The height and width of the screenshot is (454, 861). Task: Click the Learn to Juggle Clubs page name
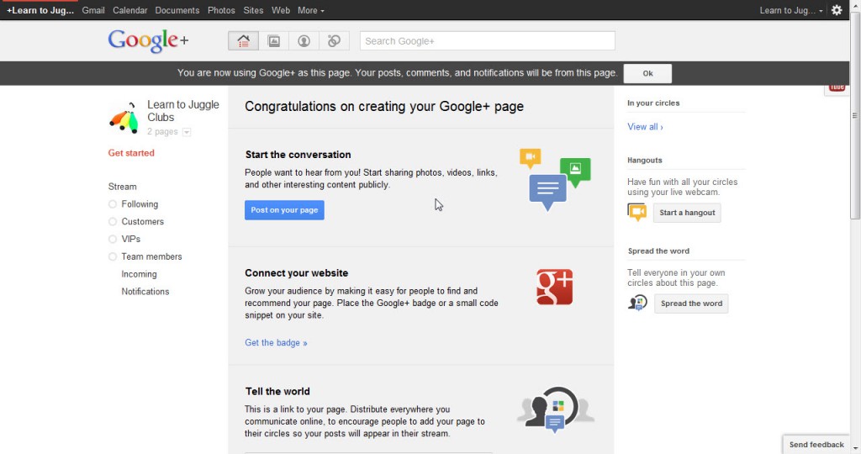coord(182,111)
